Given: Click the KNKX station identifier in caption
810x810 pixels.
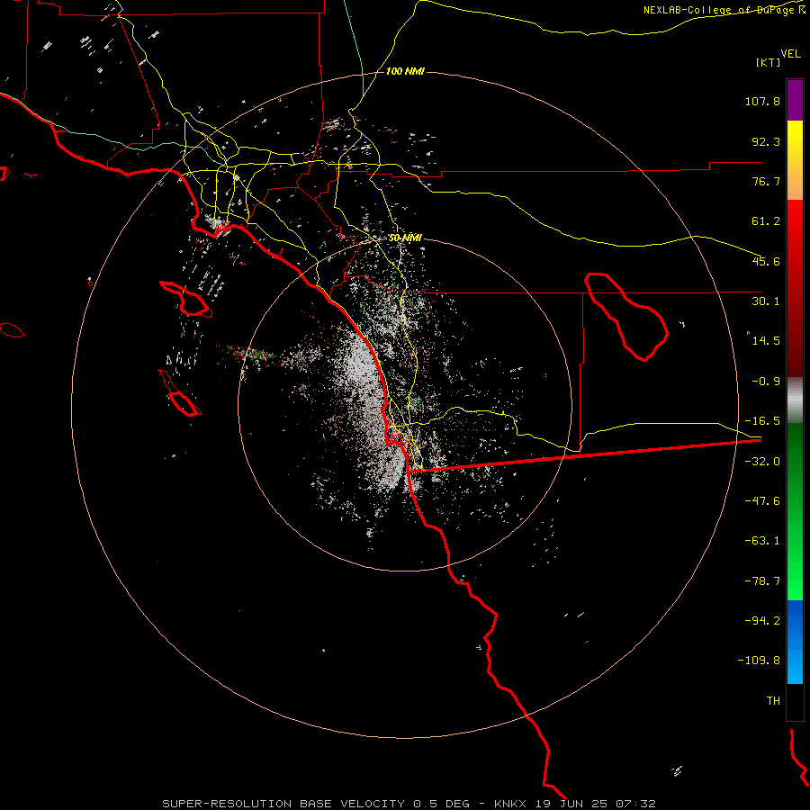Looking at the screenshot, I should (511, 804).
